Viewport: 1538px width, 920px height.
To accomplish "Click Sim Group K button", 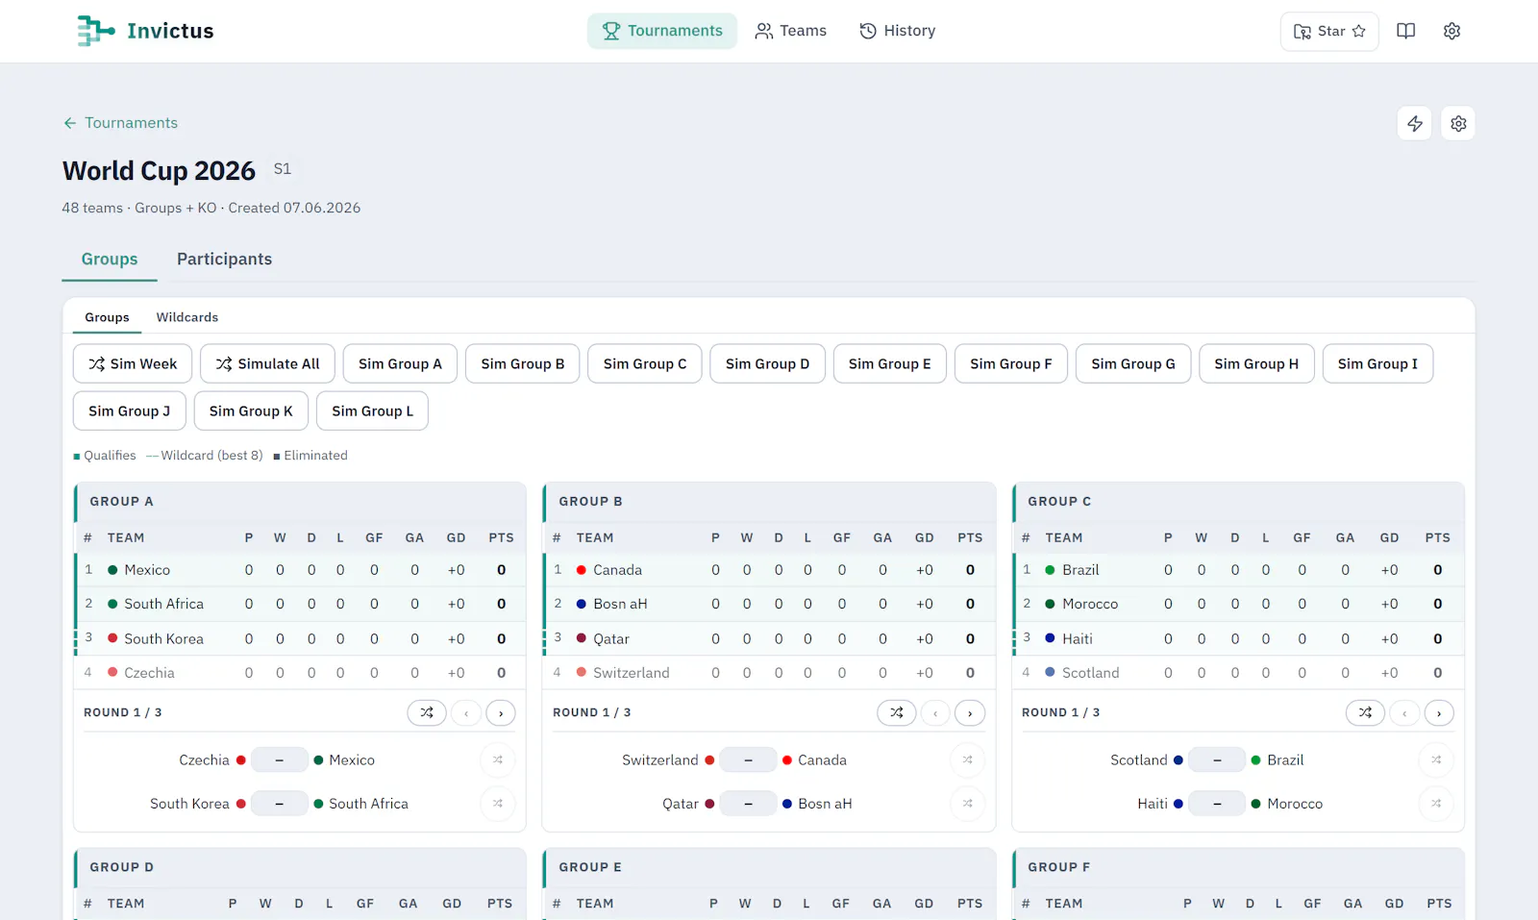I will [x=251, y=411].
